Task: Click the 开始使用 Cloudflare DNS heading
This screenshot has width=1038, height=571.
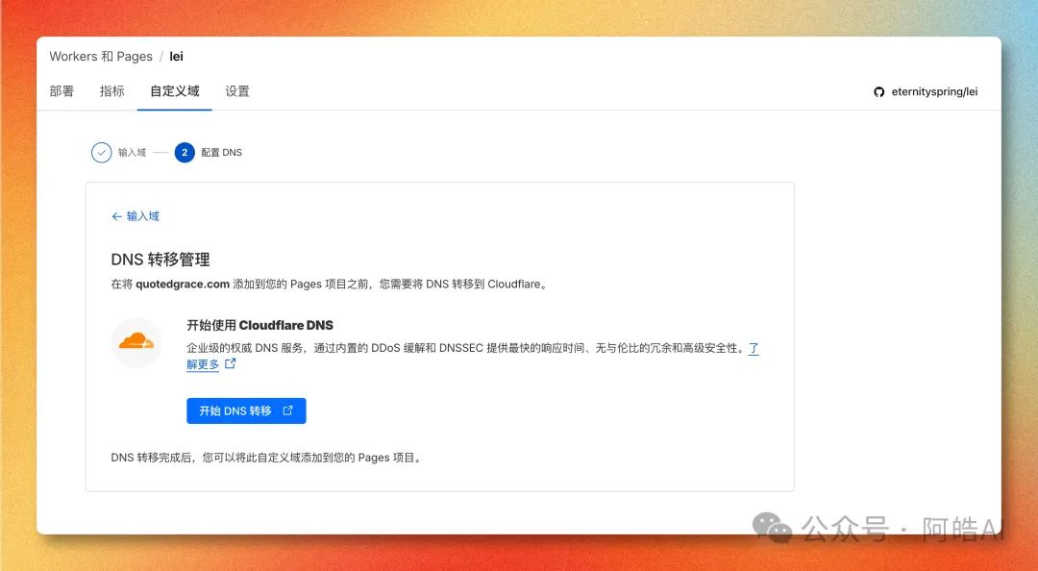Action: coord(260,325)
